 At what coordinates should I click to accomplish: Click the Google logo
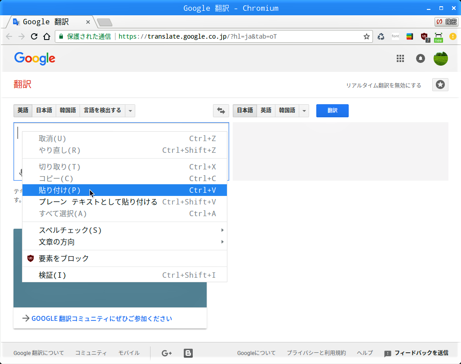[x=35, y=58]
